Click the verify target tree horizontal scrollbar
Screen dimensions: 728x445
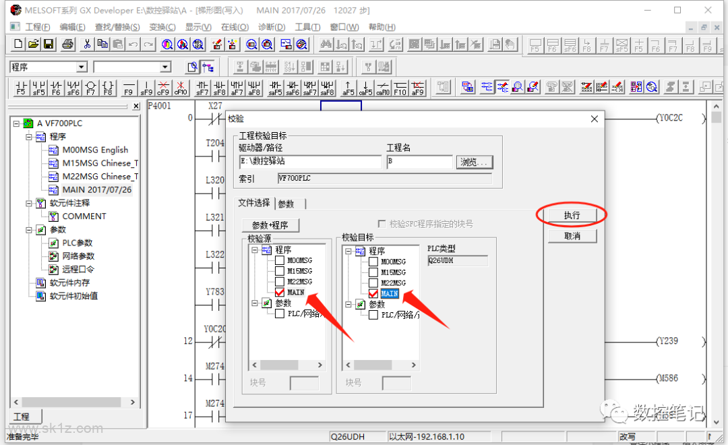(381, 365)
